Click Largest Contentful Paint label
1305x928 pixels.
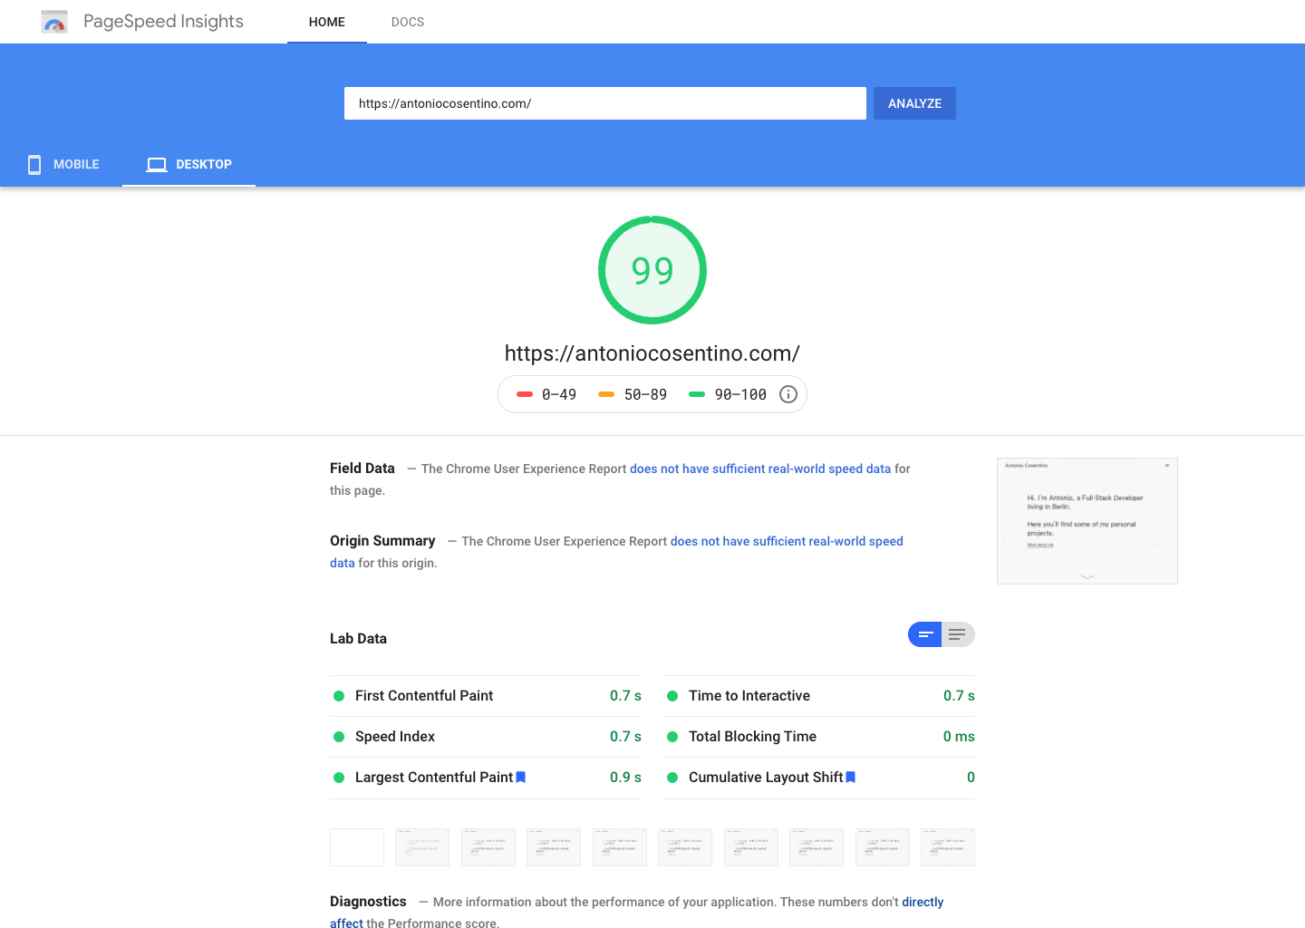click(x=434, y=778)
